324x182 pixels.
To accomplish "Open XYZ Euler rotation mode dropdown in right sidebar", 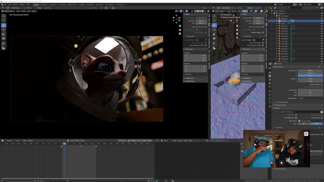I will click(x=253, y=74).
